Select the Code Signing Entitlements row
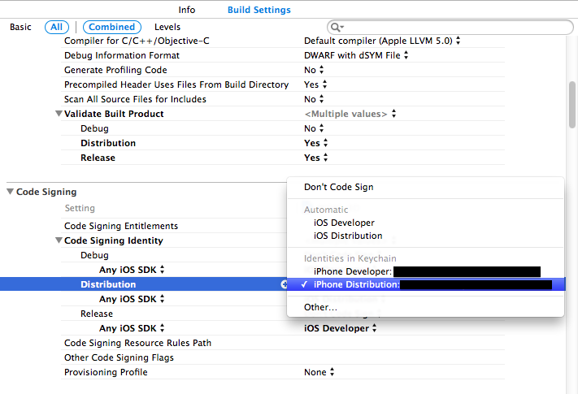Viewport: 578px width, 394px height. (x=121, y=226)
